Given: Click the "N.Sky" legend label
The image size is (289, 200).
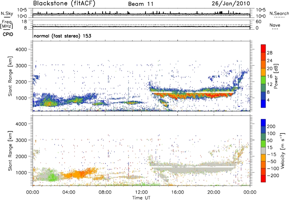Looking at the screenshot, I should [7, 13].
